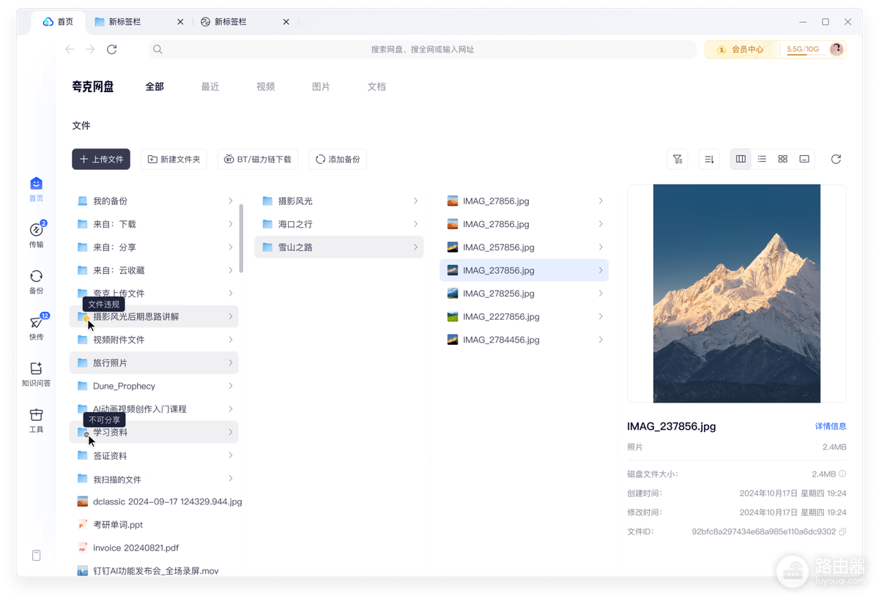Expand the 签证资料 folder chevron
The width and height of the screenshot is (879, 601).
click(x=230, y=455)
